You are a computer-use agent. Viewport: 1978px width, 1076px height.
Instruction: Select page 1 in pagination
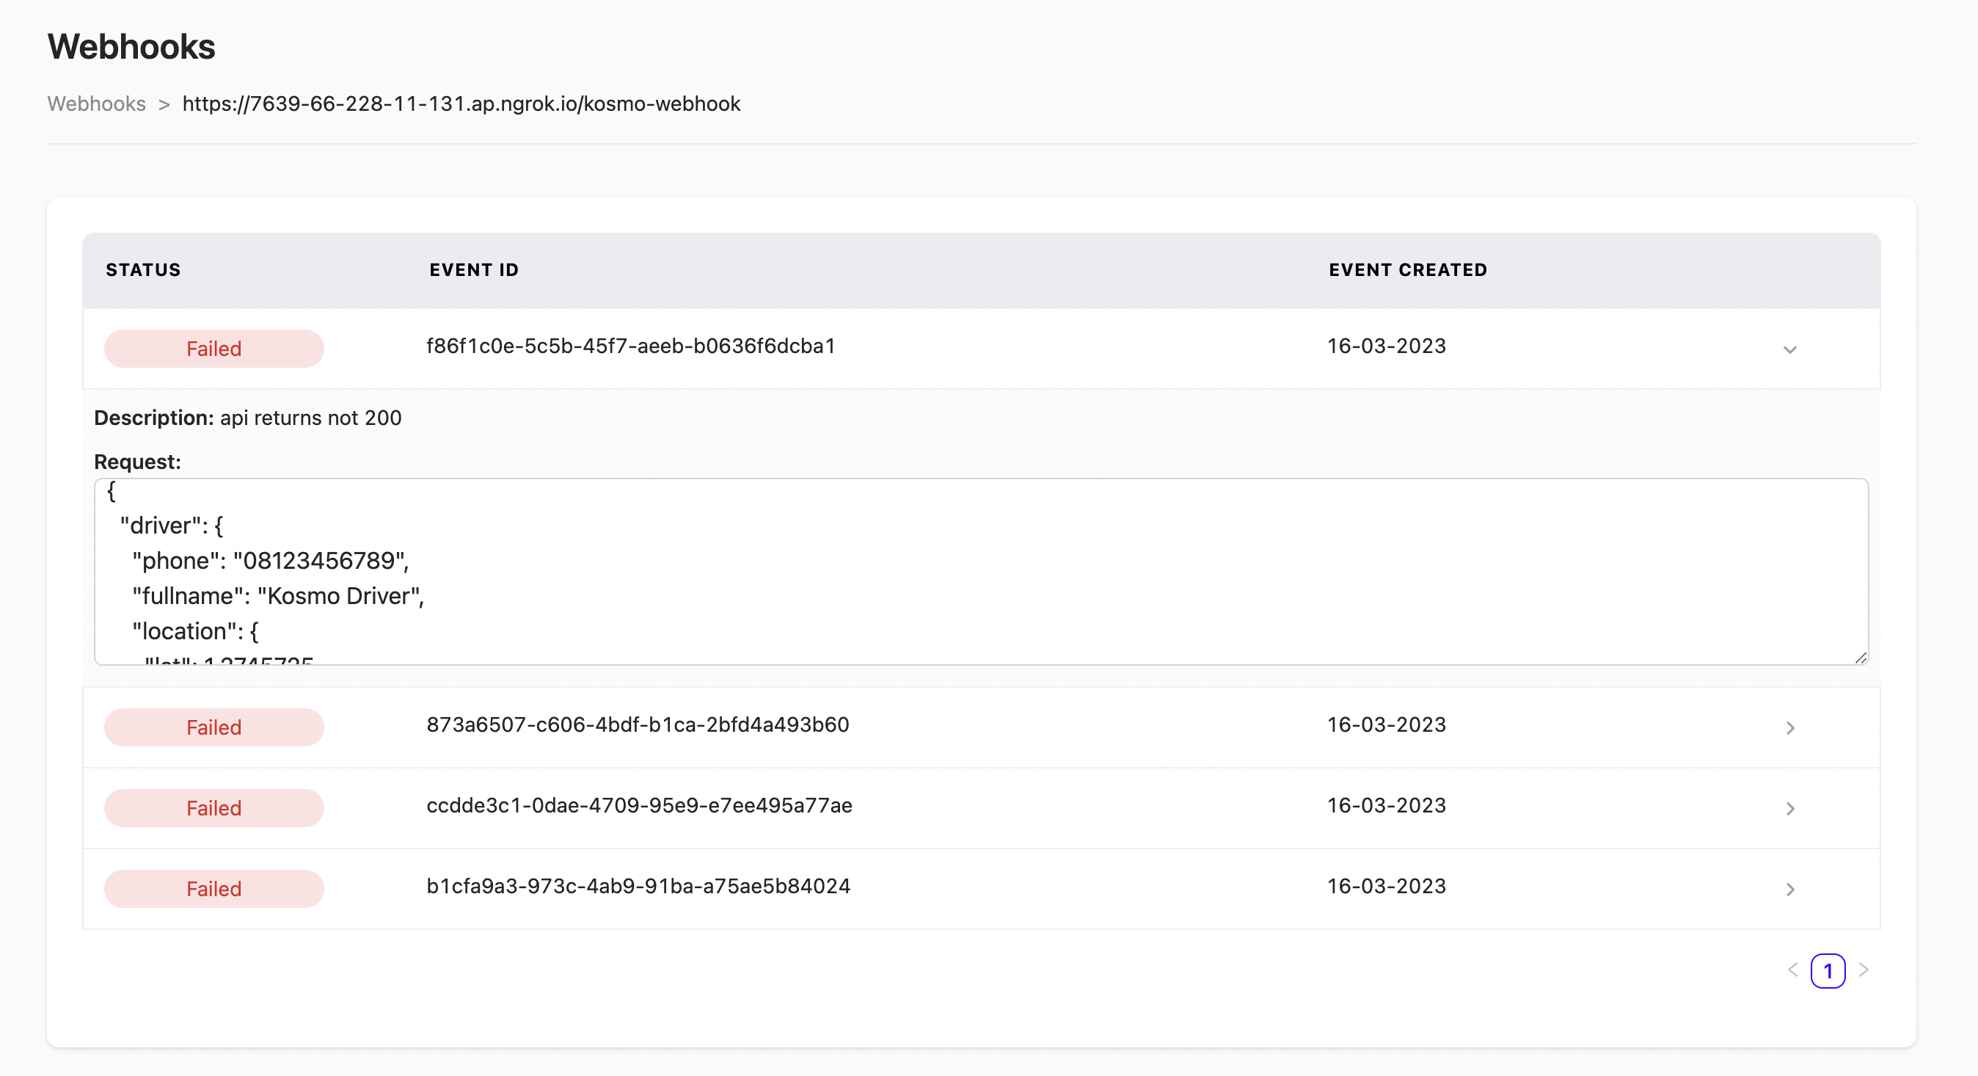pyautogui.click(x=1828, y=971)
